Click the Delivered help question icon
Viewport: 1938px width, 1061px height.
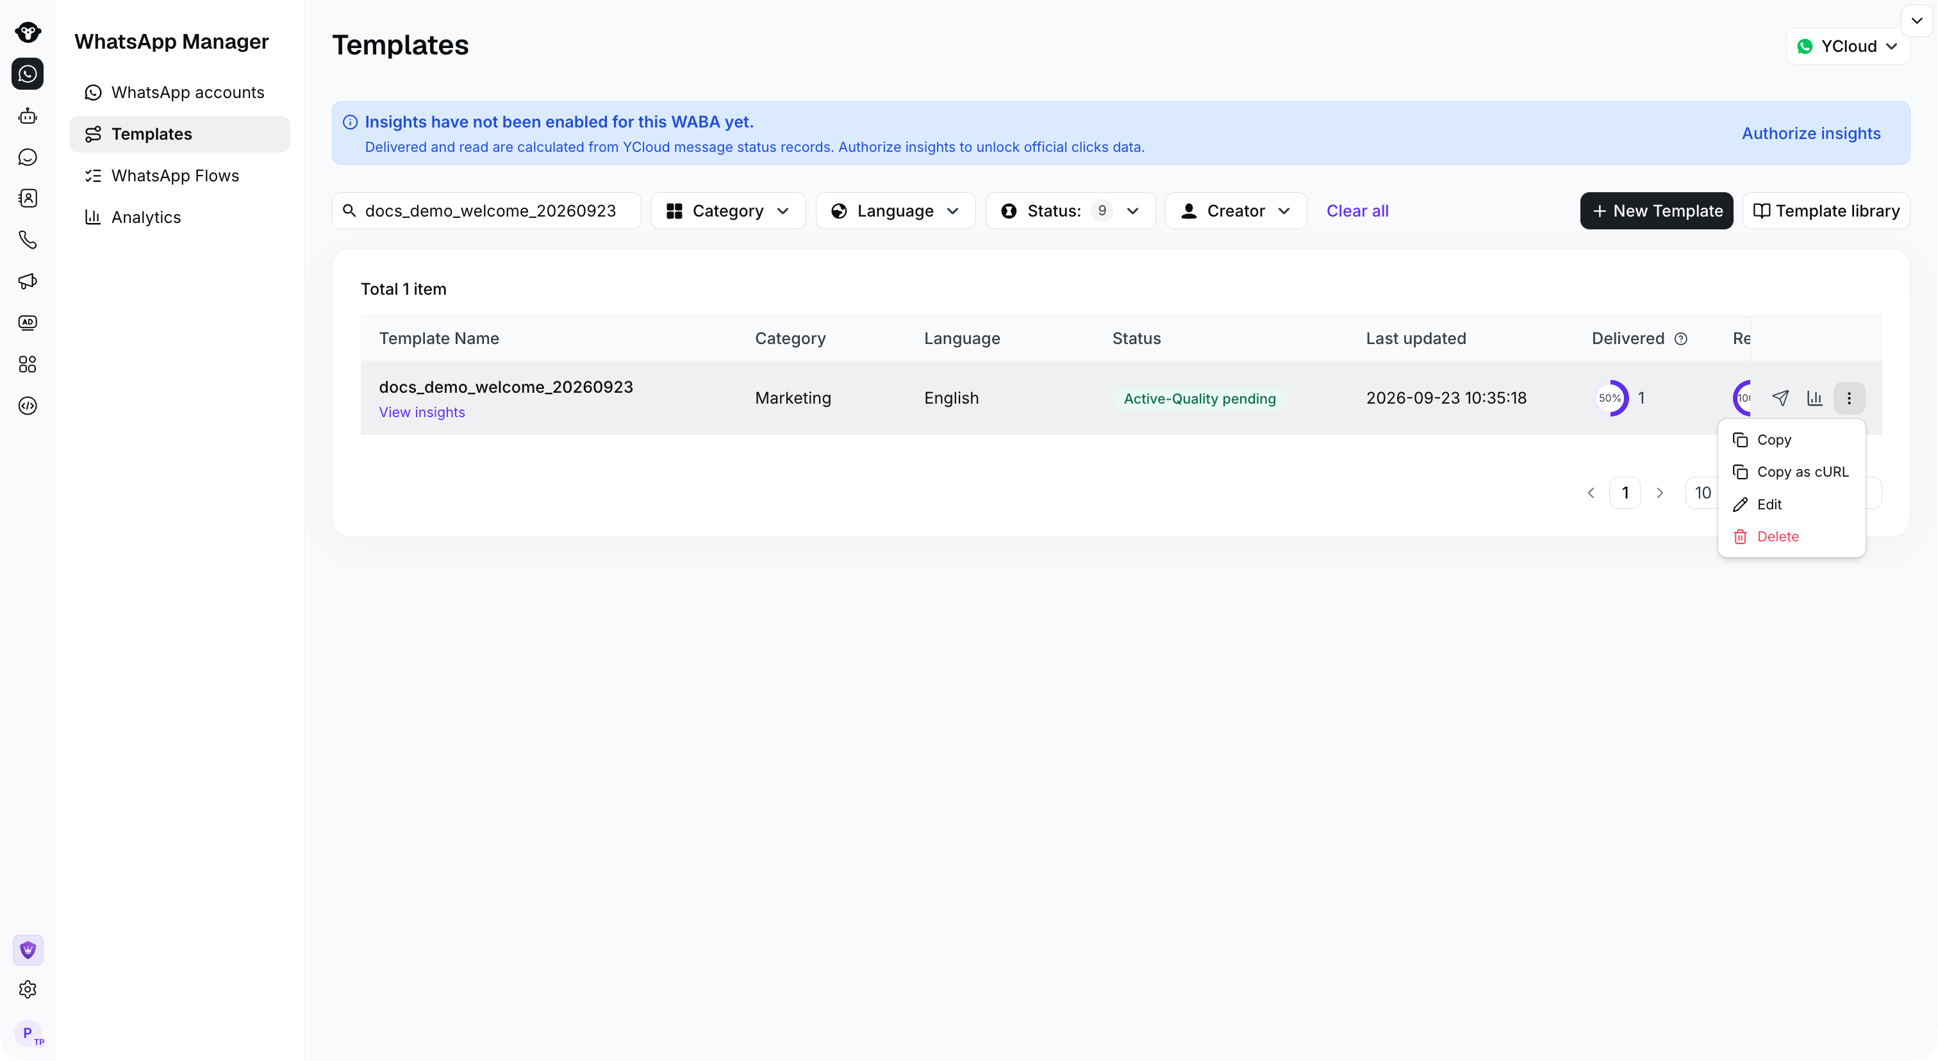click(x=1681, y=339)
